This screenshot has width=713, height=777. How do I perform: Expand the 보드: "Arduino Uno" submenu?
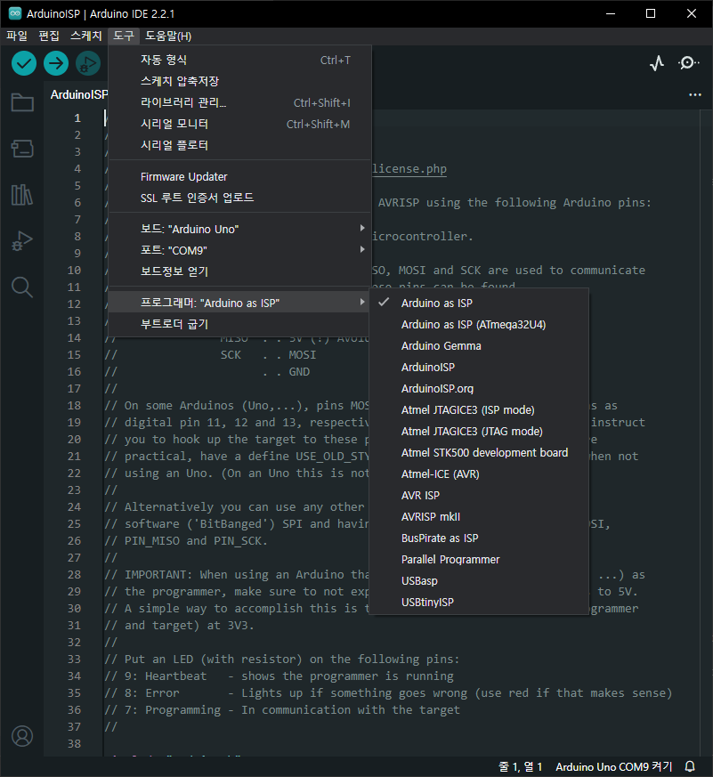[239, 229]
